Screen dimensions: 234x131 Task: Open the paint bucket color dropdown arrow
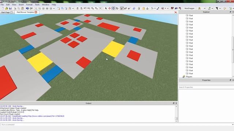click(x=155, y=8)
